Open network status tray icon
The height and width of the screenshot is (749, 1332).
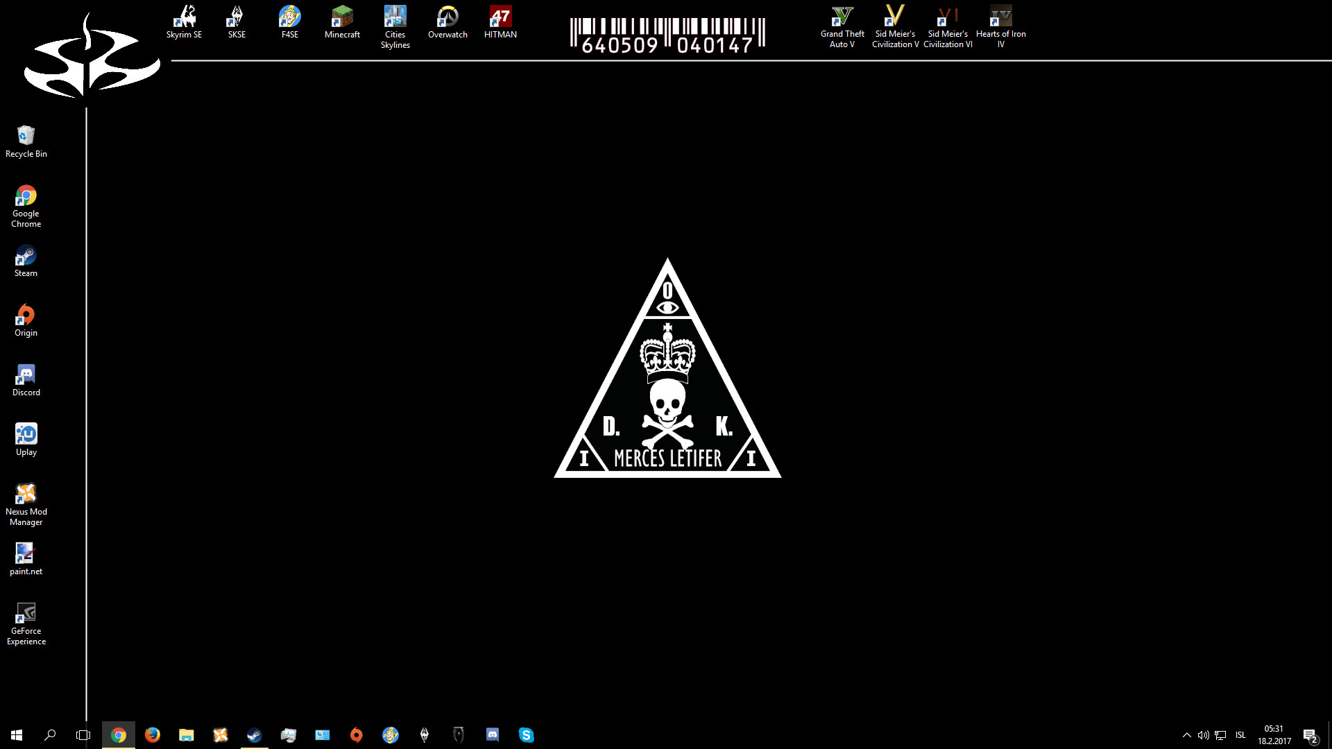1220,735
